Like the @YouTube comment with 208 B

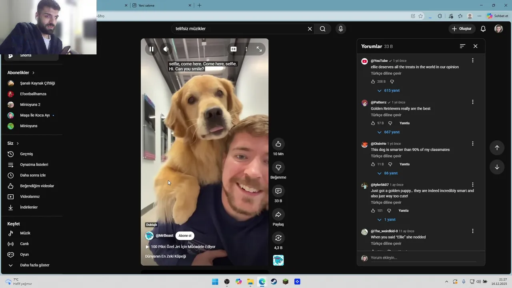(x=373, y=82)
